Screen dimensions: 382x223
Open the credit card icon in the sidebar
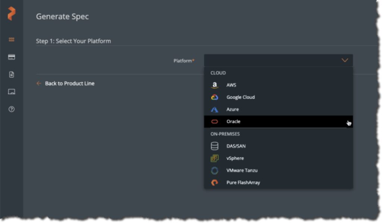[12, 57]
